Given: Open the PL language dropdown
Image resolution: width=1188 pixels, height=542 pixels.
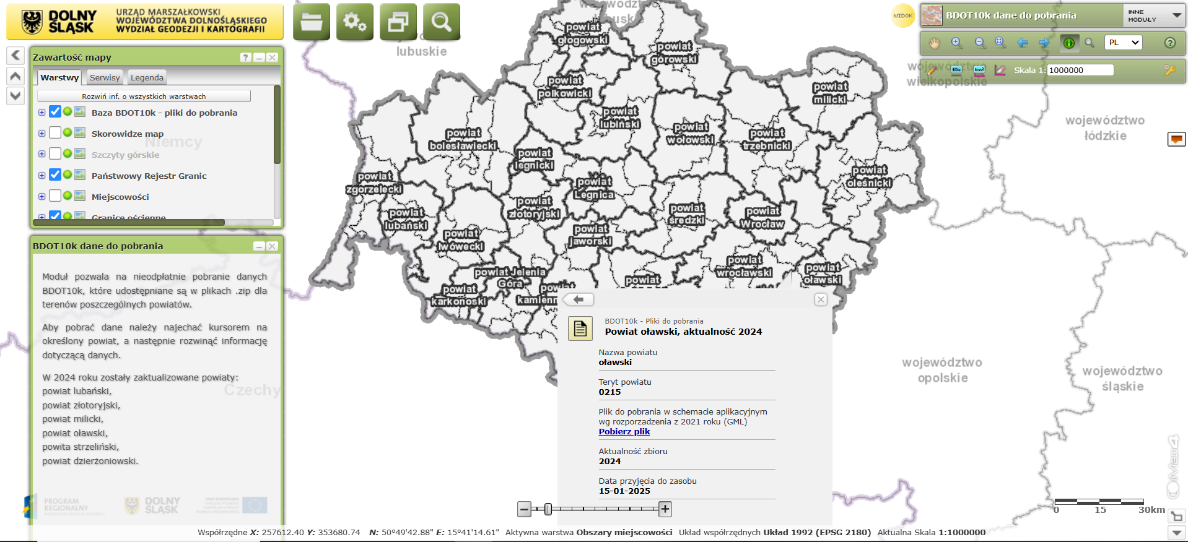Looking at the screenshot, I should coord(1123,43).
